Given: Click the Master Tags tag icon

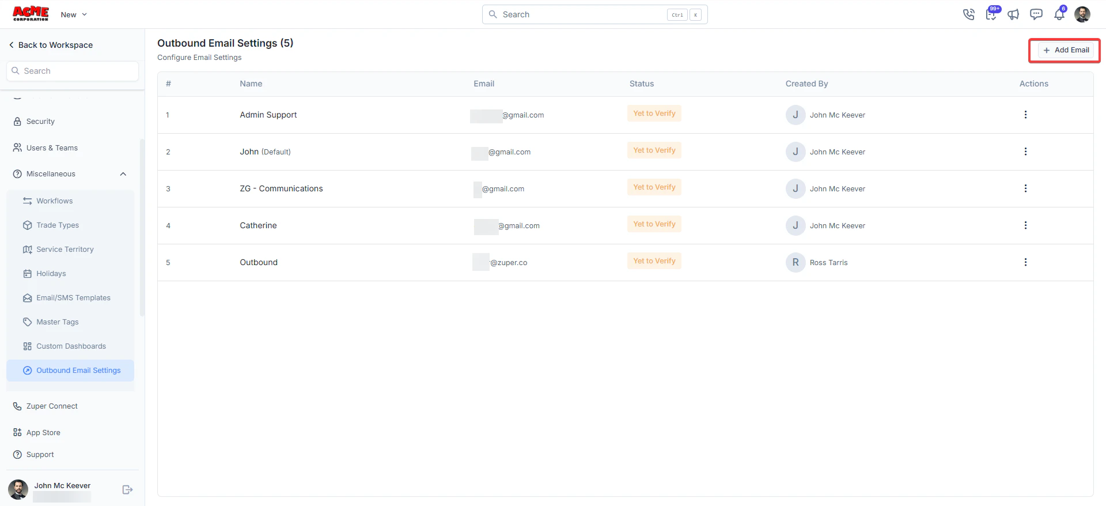Looking at the screenshot, I should click(x=27, y=322).
